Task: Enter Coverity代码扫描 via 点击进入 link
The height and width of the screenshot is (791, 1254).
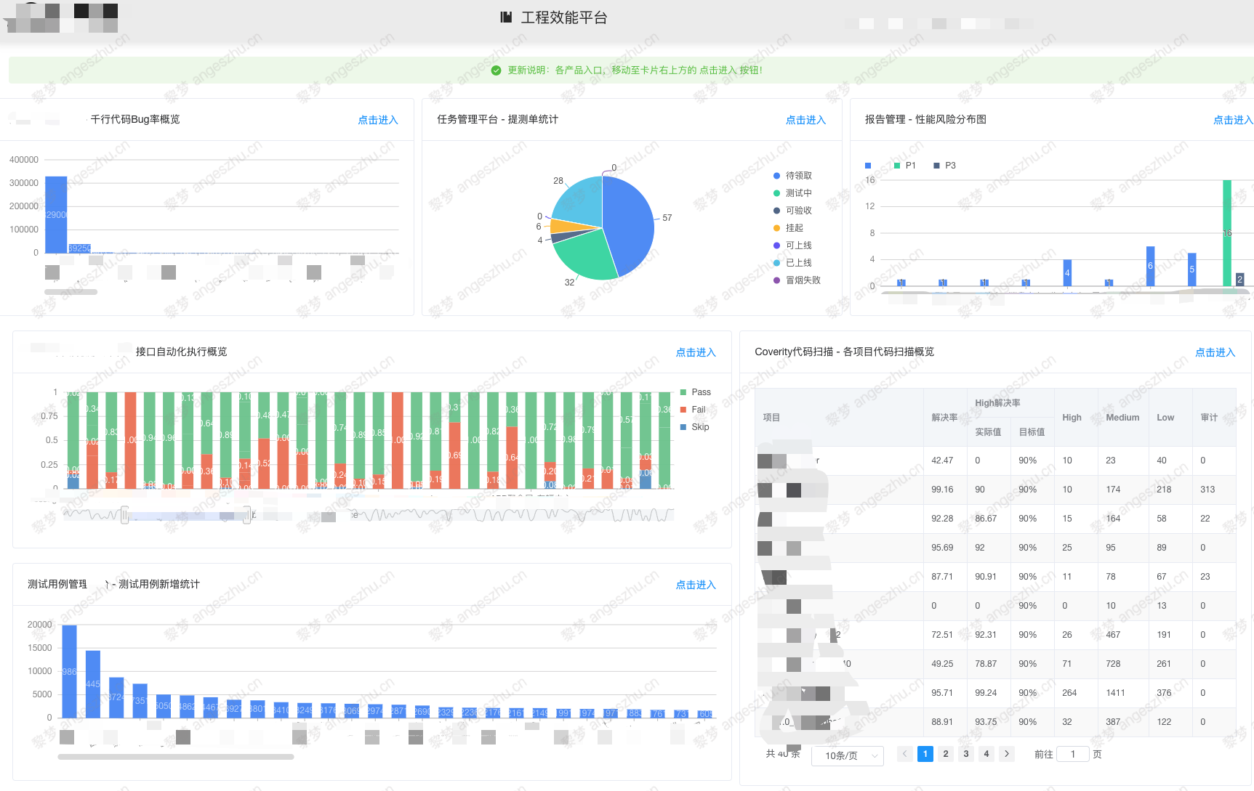Action: click(x=1215, y=353)
